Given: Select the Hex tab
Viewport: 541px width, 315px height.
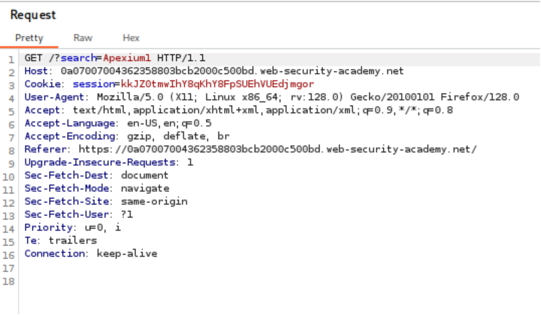Looking at the screenshot, I should (131, 38).
